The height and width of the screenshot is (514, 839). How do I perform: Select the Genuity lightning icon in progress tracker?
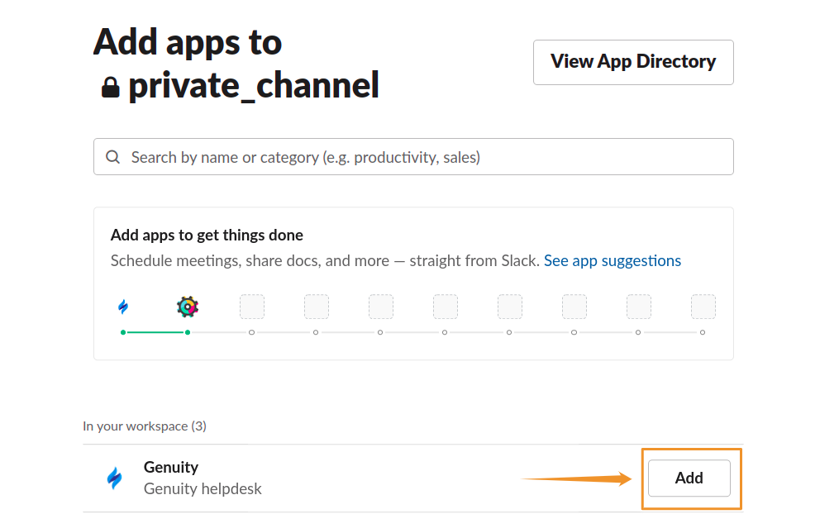click(123, 307)
